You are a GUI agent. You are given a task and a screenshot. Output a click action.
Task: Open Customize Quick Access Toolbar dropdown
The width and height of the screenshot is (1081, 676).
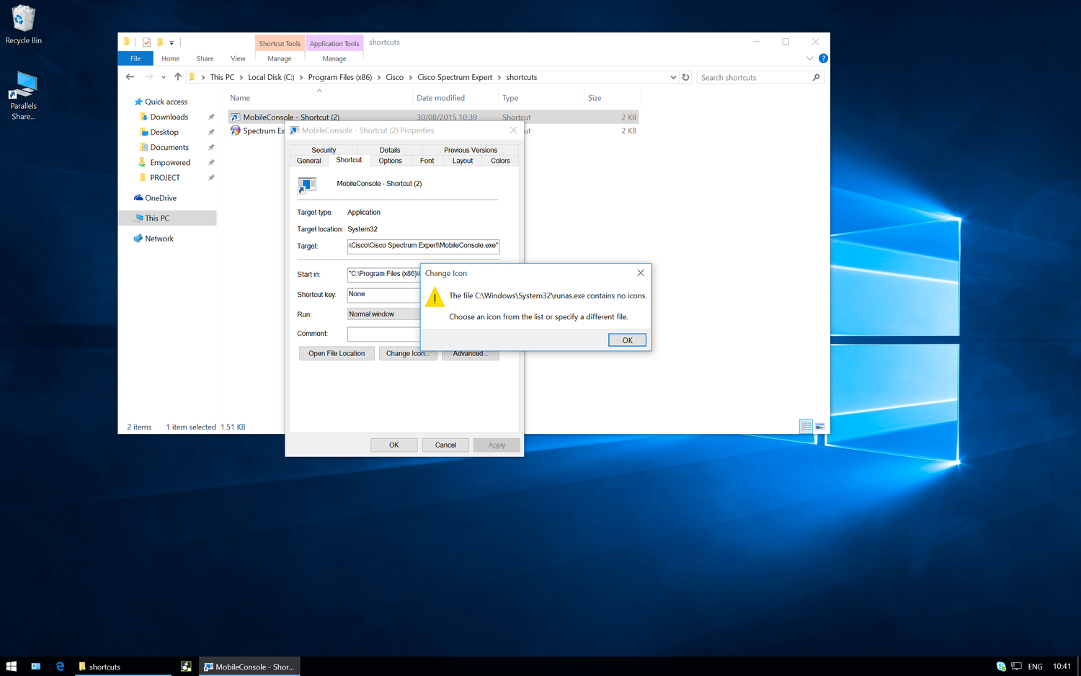coord(172,43)
